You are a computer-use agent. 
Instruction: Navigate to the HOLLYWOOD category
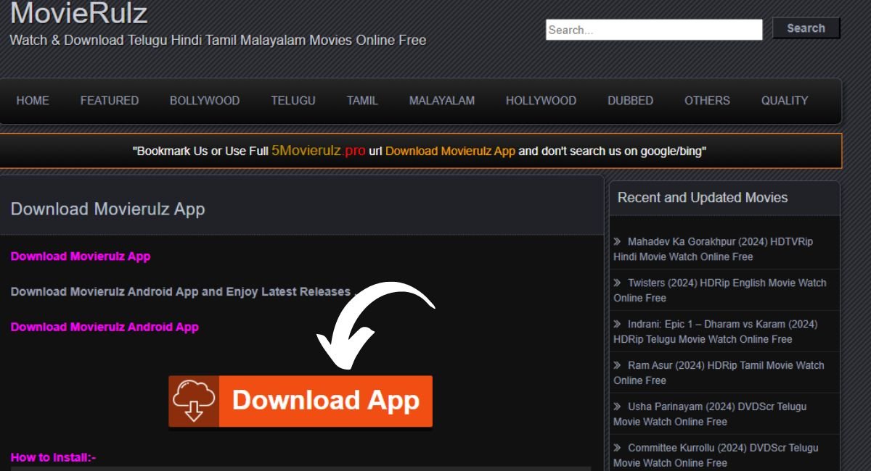point(541,101)
